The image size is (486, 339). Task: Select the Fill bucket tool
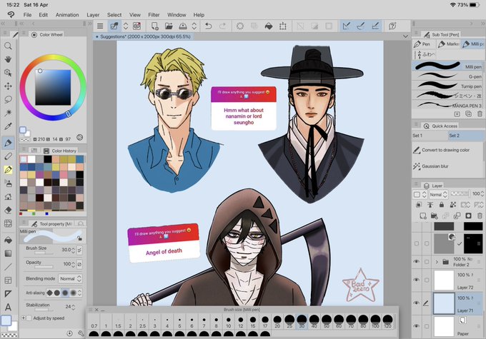click(x=8, y=240)
